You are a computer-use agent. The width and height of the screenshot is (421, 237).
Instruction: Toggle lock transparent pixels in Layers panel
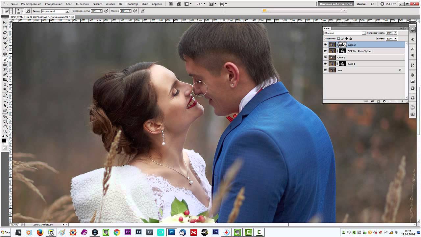(x=339, y=39)
